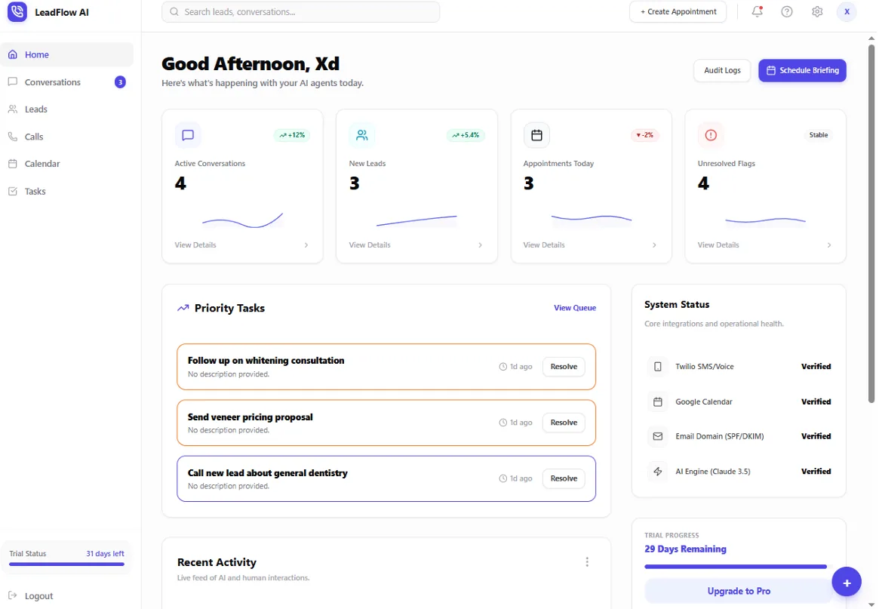Open Conversations in the sidebar
Image resolution: width=879 pixels, height=609 pixels.
tap(66, 82)
